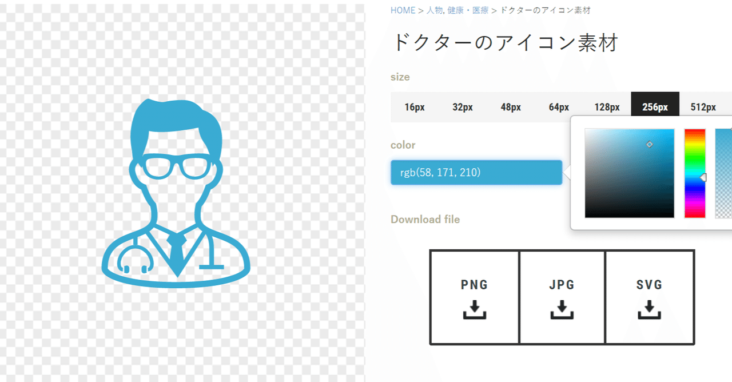This screenshot has height=382, width=732.
Task: Click the download arrow icon under PNG
Action: [475, 309]
